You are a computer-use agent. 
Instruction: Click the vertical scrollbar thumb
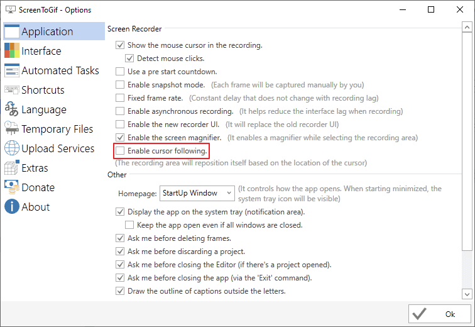[467, 141]
